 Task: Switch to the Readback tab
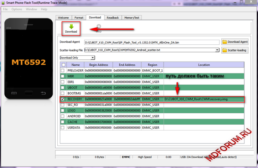(x=113, y=18)
